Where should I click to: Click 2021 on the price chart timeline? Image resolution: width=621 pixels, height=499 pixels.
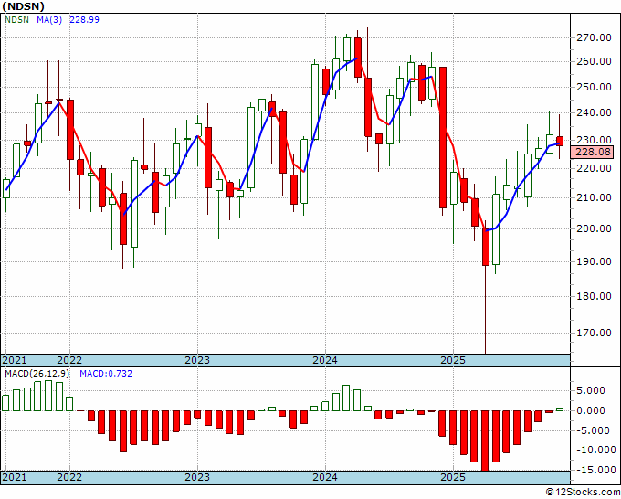coord(15,360)
